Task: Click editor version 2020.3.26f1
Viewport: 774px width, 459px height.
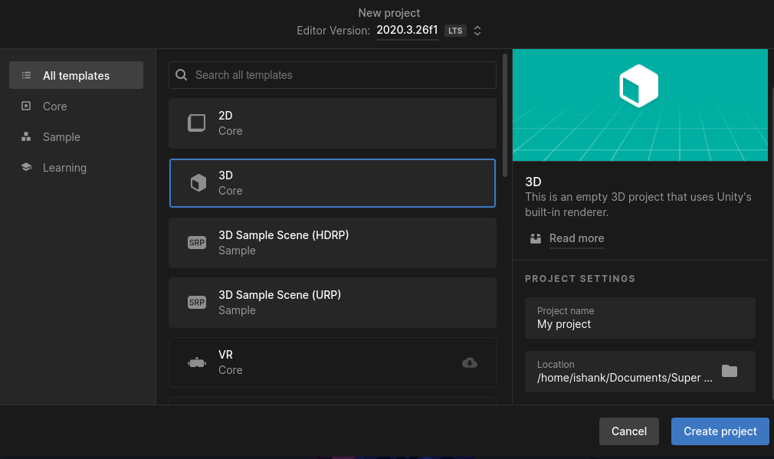Action: (407, 30)
